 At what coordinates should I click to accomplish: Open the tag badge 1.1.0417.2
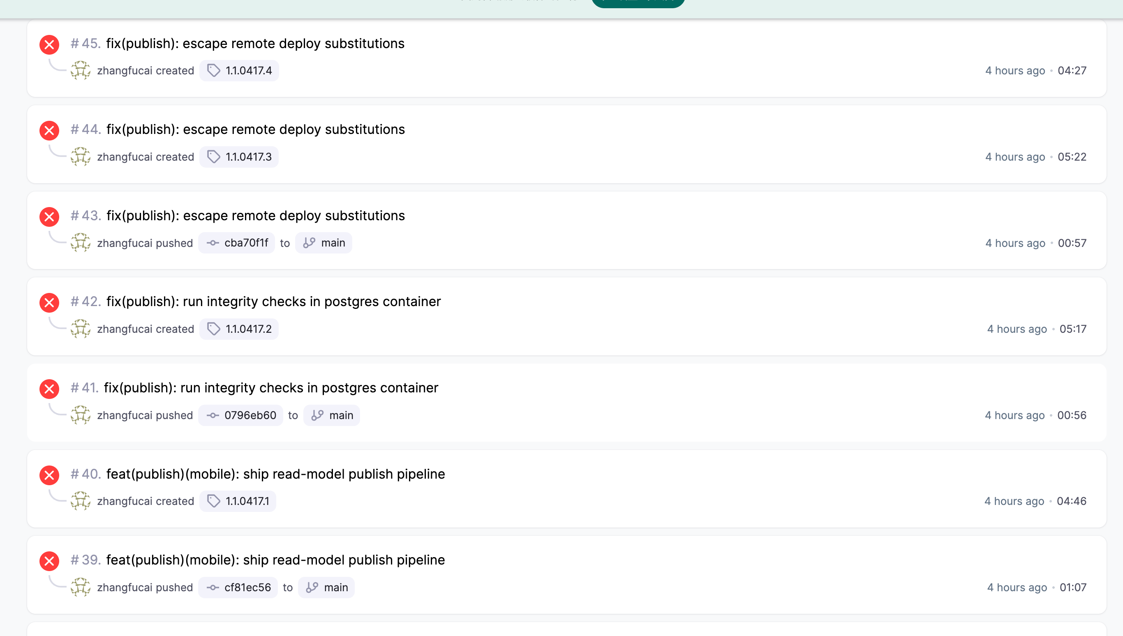coord(239,329)
